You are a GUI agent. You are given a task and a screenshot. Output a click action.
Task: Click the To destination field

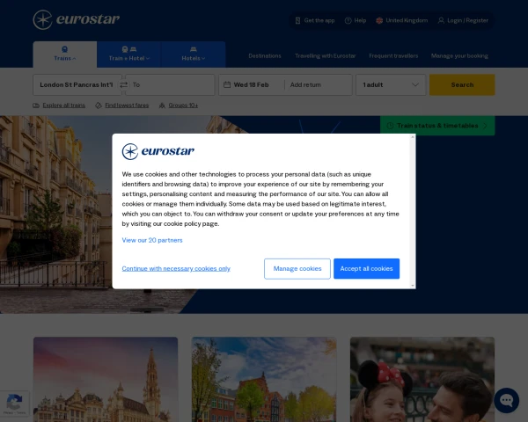coord(170,84)
